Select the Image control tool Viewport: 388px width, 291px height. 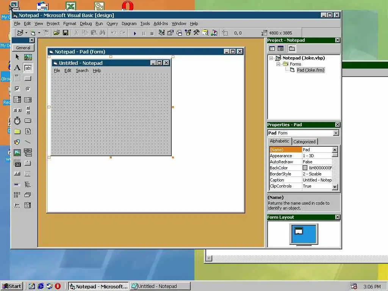17,152
